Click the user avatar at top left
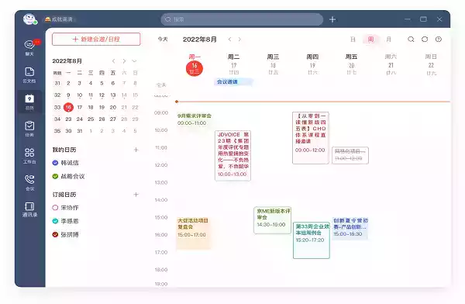 [29, 19]
